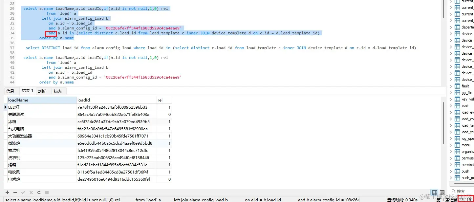Select the menu table in the tree

coord(466,145)
